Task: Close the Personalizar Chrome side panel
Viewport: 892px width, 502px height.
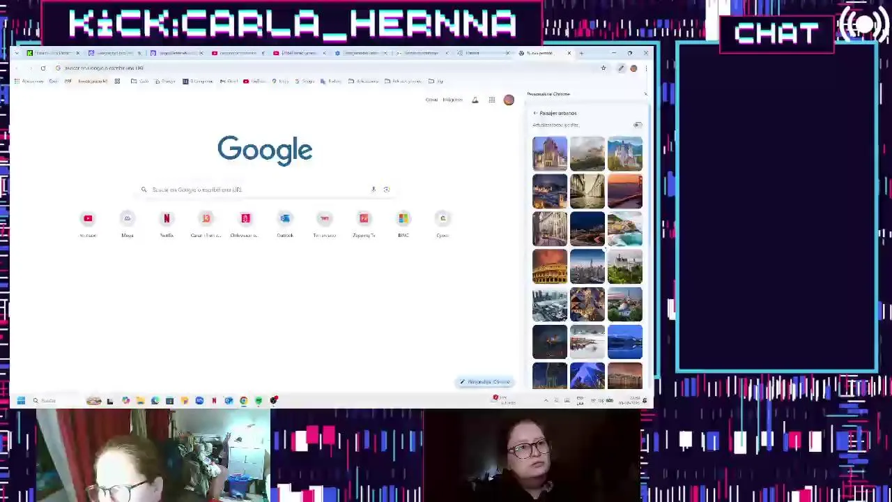Action: [x=645, y=94]
